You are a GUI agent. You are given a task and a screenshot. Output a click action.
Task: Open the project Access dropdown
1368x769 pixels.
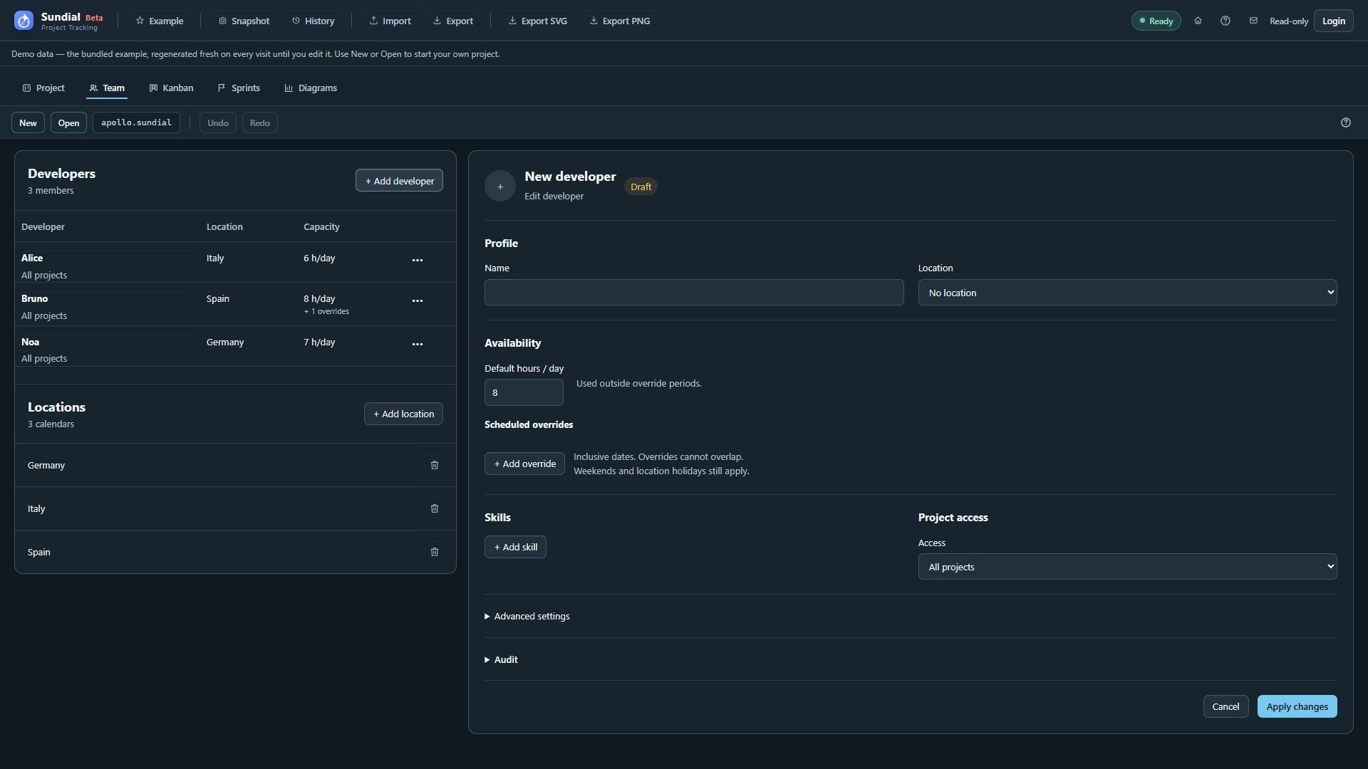tap(1127, 567)
